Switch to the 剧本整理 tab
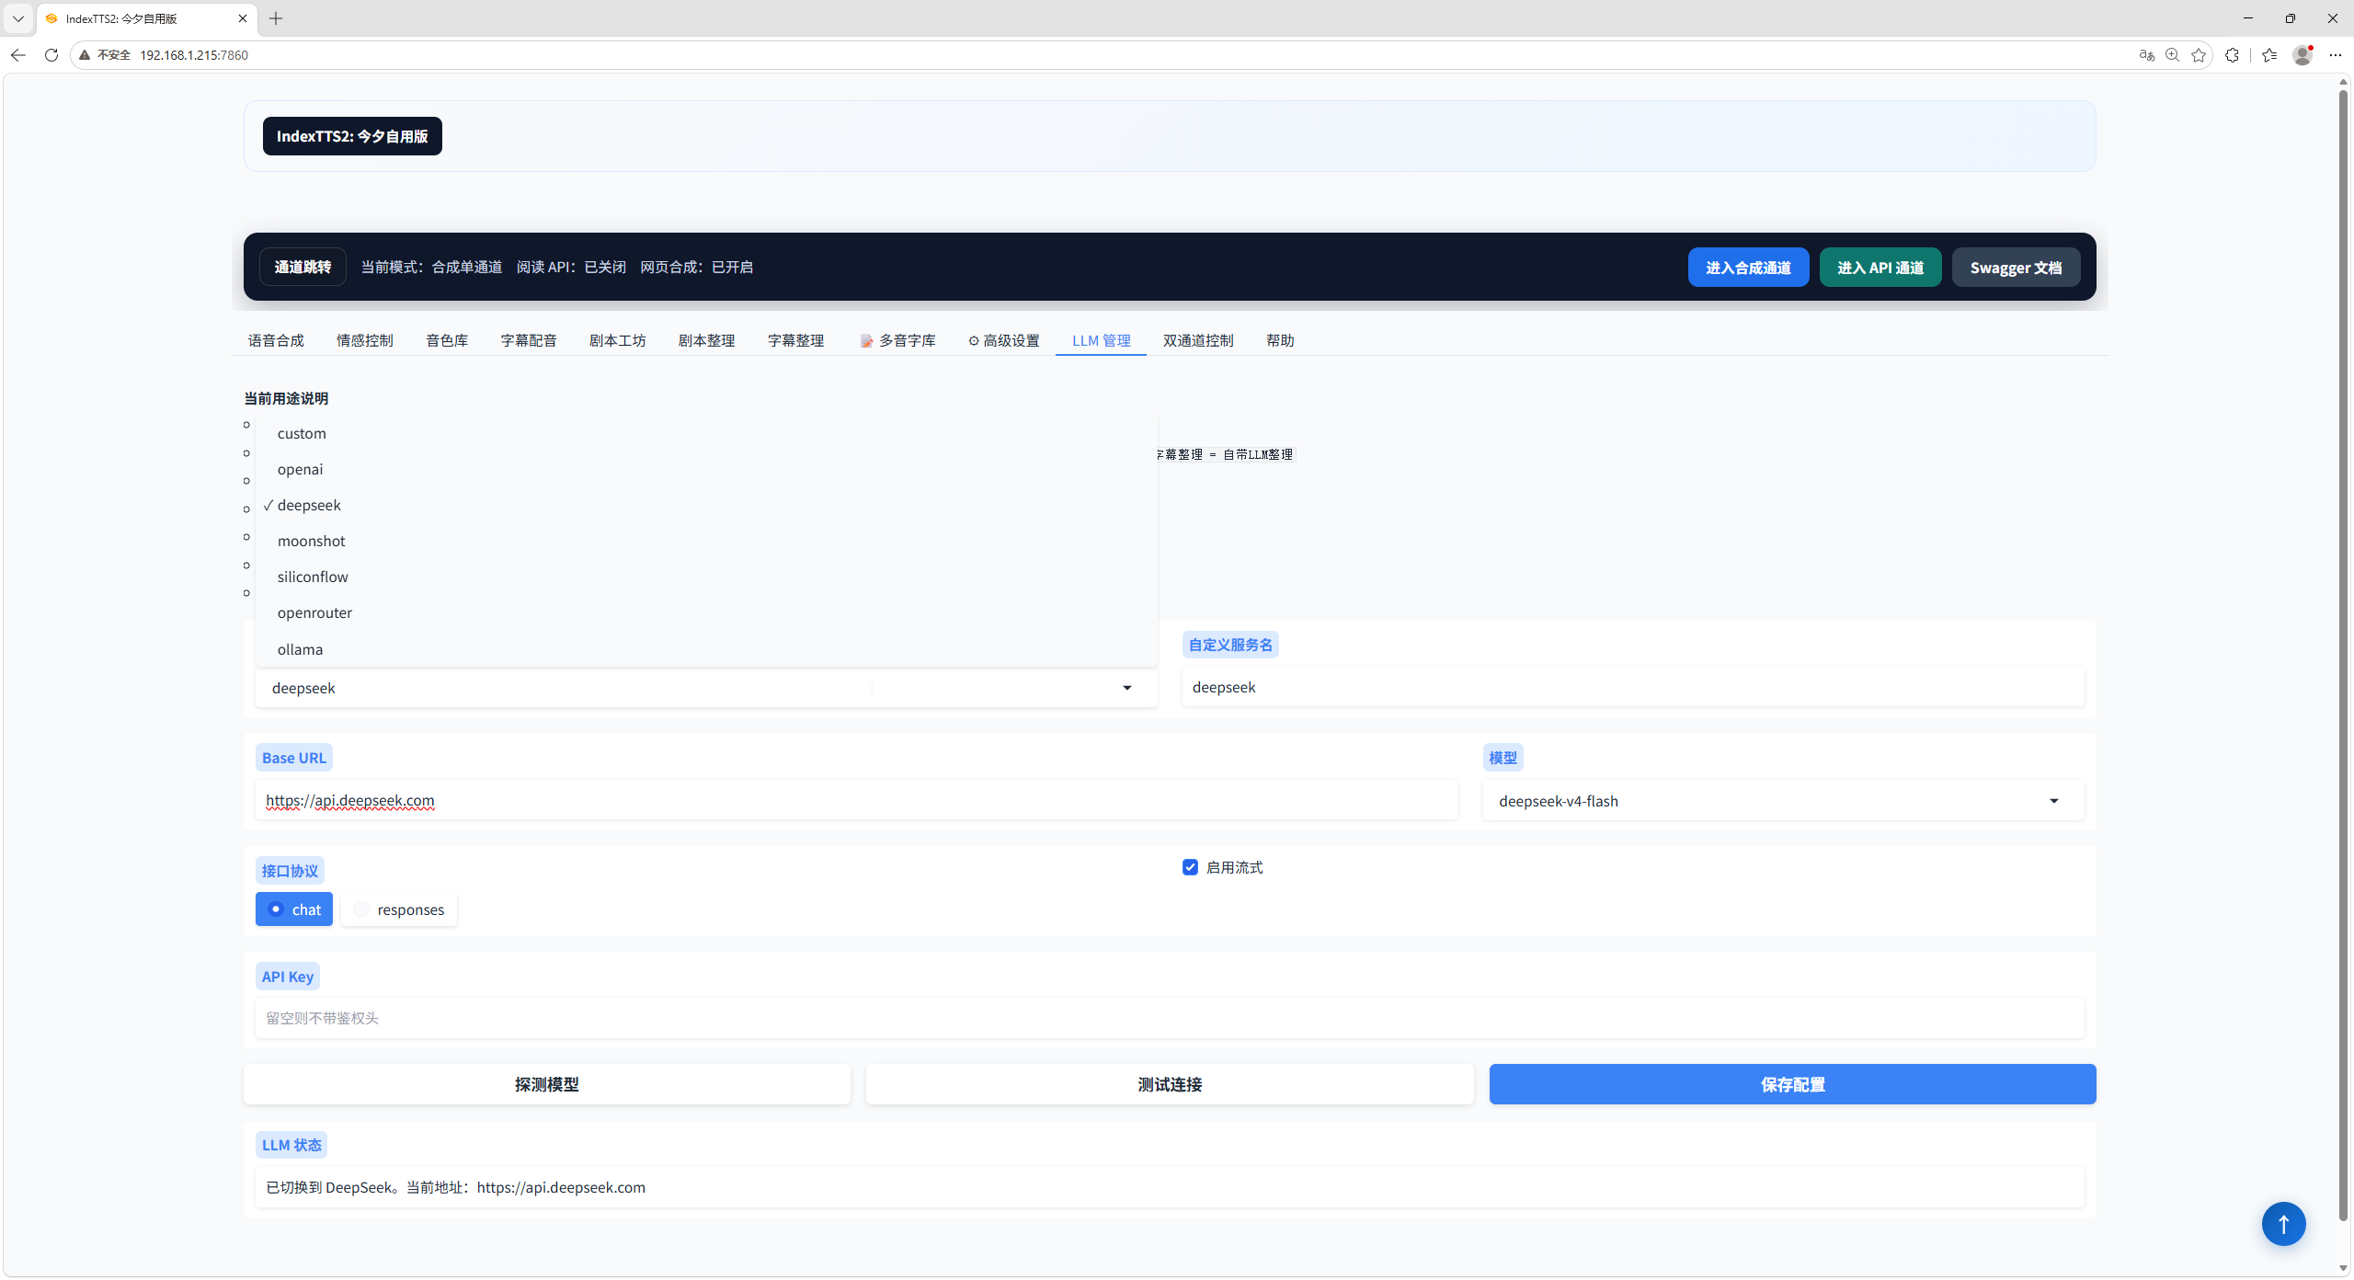This screenshot has height=1280, width=2354. point(707,340)
